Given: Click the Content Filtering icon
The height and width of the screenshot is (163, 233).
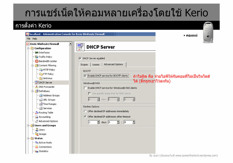Looking at the screenshot, I should (37, 65).
